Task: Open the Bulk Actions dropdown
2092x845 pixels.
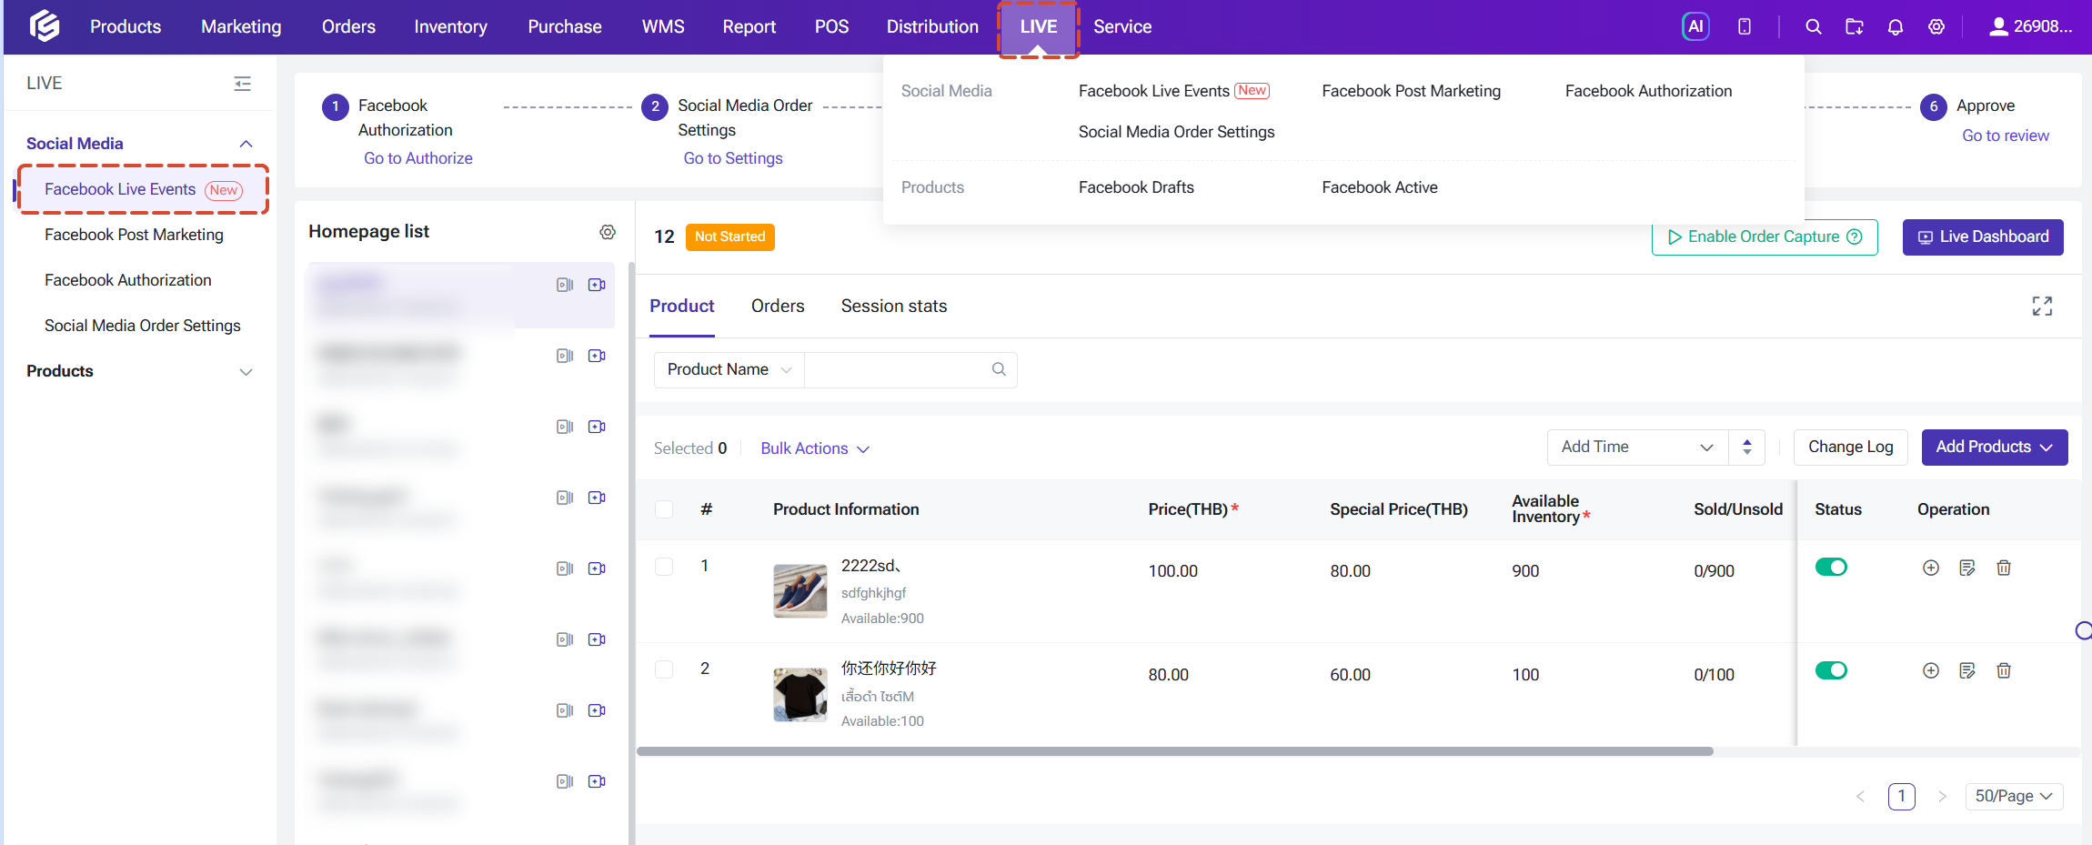Action: coord(815,448)
